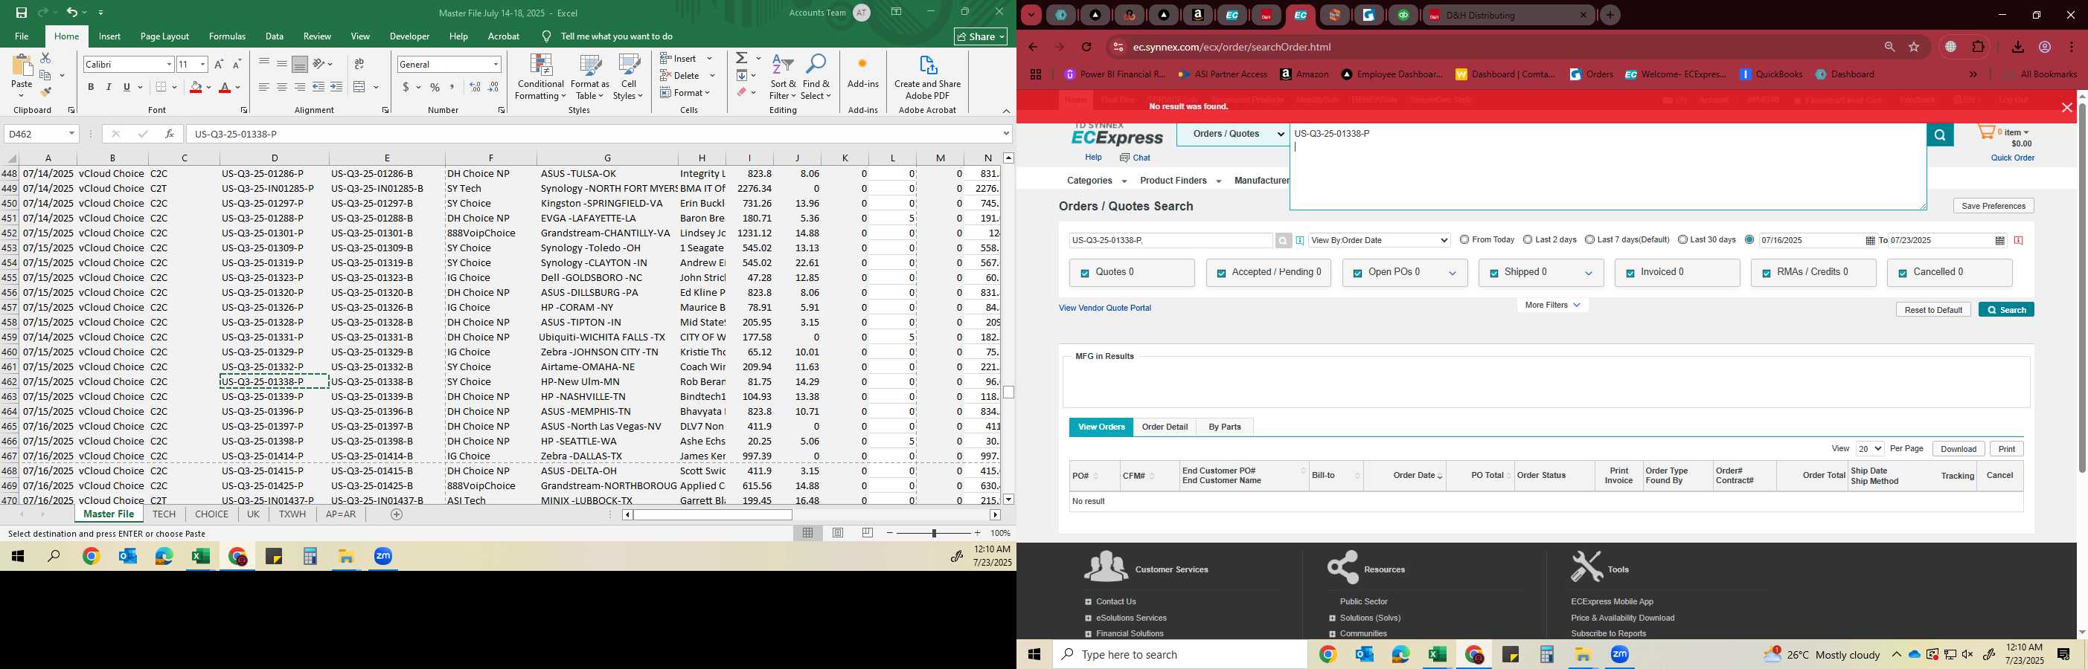Open the Orders / Quotes dropdown
Screen dimensions: 2088x669
[1233, 135]
